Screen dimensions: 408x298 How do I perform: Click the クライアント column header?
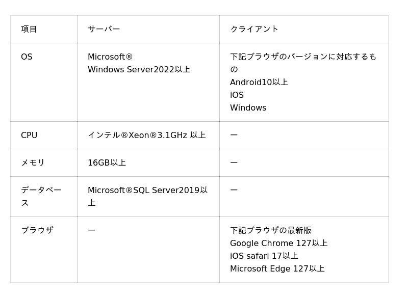pos(254,29)
